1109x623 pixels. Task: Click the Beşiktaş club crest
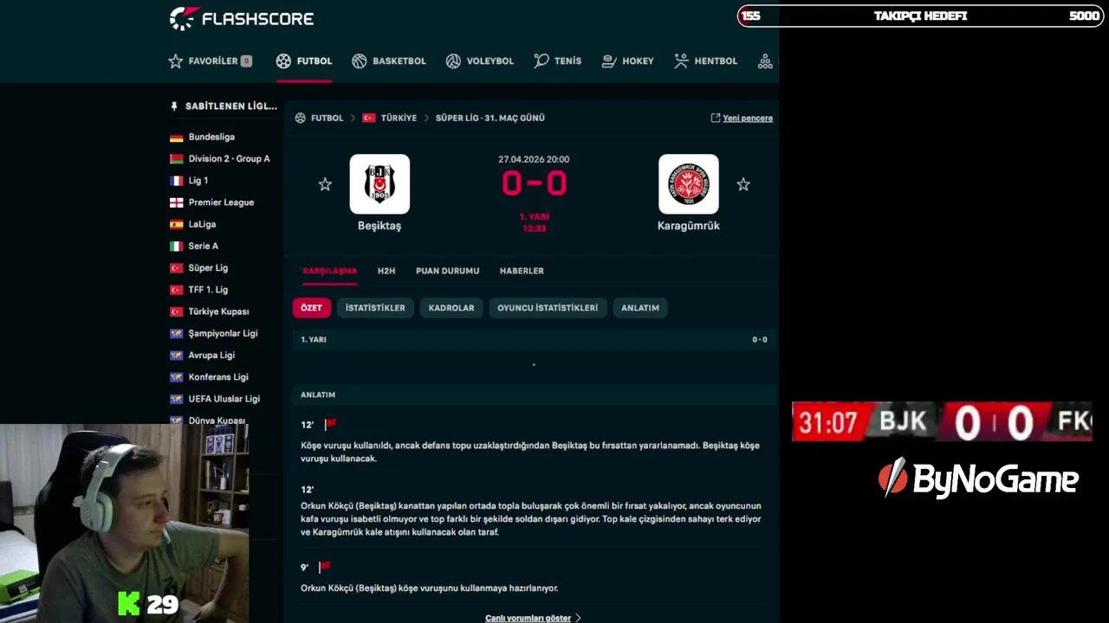(x=379, y=184)
